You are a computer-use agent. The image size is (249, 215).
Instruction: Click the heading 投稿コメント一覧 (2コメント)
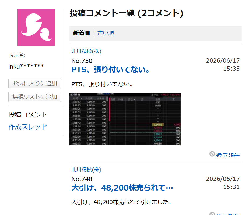tap(127, 13)
